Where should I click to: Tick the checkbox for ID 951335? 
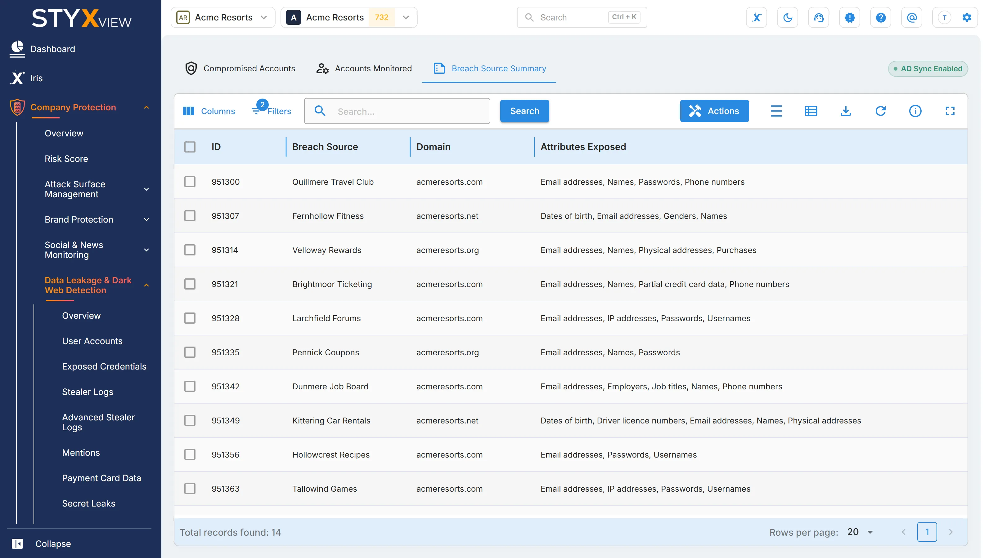pyautogui.click(x=190, y=352)
